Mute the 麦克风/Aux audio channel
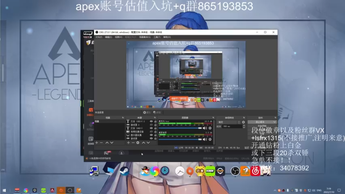This screenshot has height=194, width=345. (x=205, y=128)
